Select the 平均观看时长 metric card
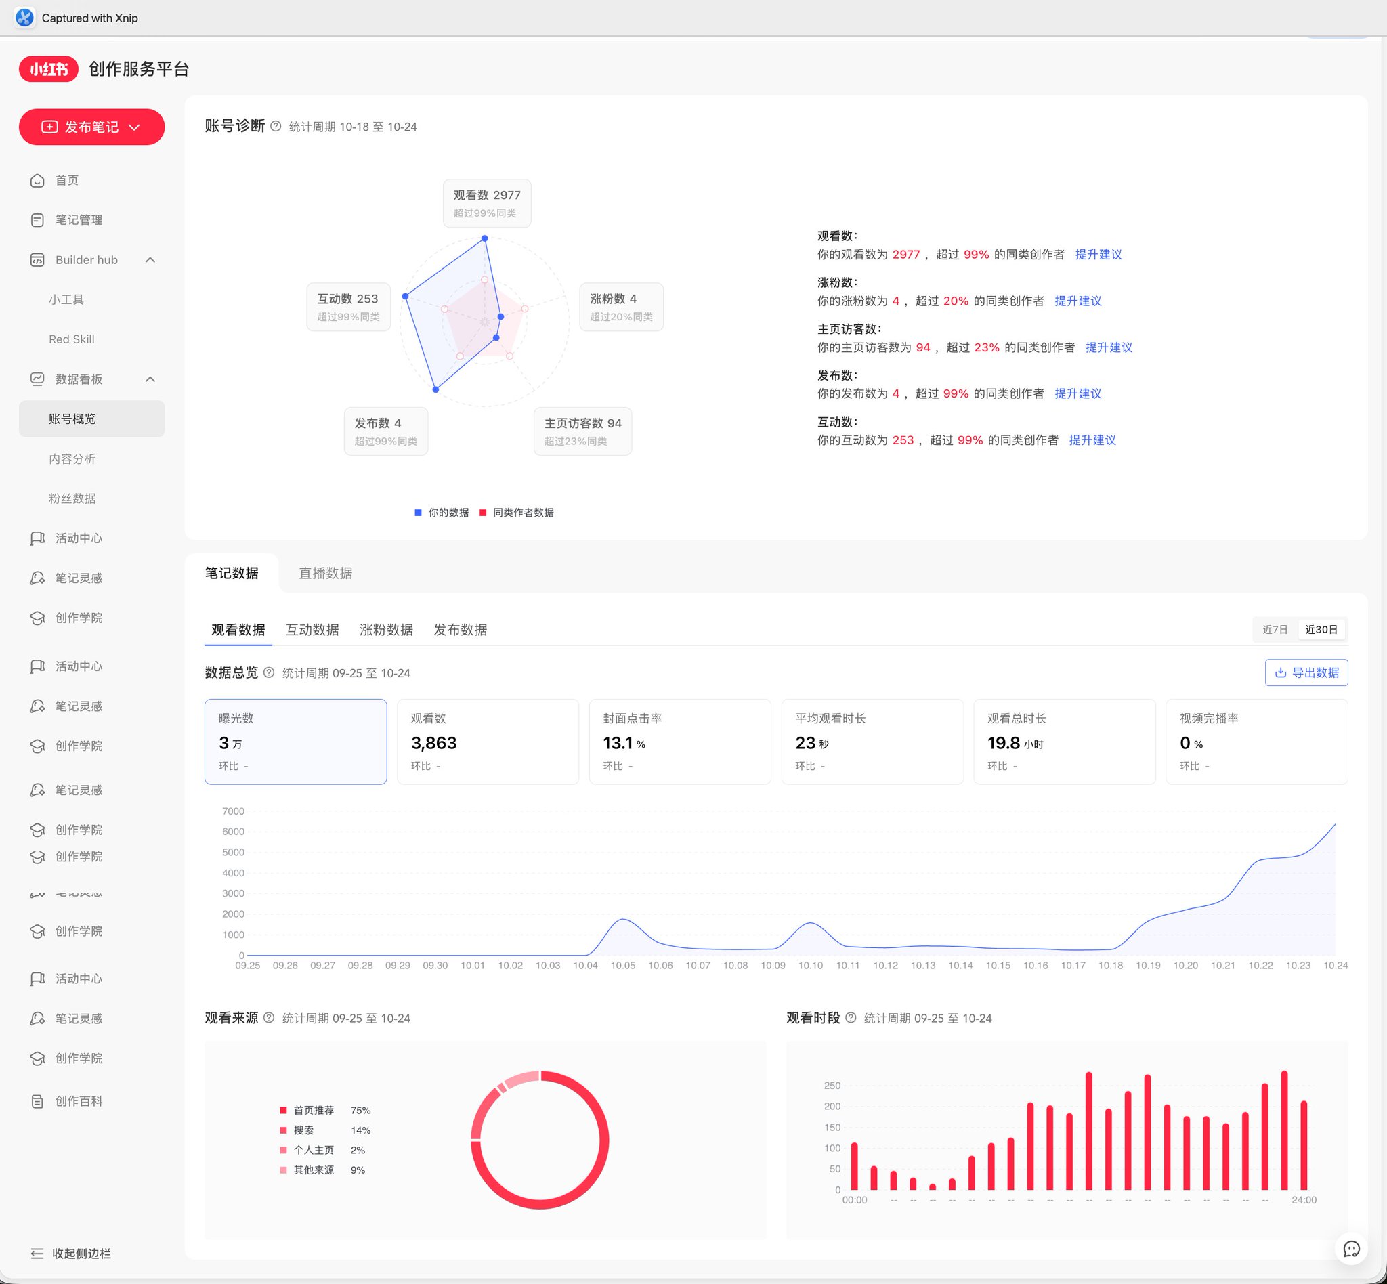The width and height of the screenshot is (1387, 1284). [872, 742]
